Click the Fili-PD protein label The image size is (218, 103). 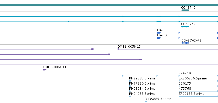(x=162, y=35)
